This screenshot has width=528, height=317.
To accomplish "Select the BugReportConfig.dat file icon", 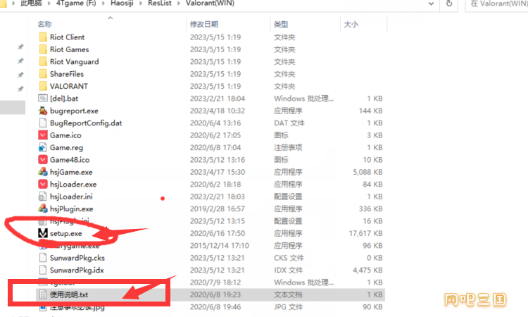I will click(x=43, y=123).
